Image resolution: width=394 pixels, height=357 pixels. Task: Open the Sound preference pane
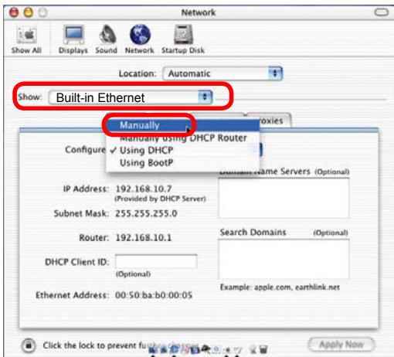(107, 39)
